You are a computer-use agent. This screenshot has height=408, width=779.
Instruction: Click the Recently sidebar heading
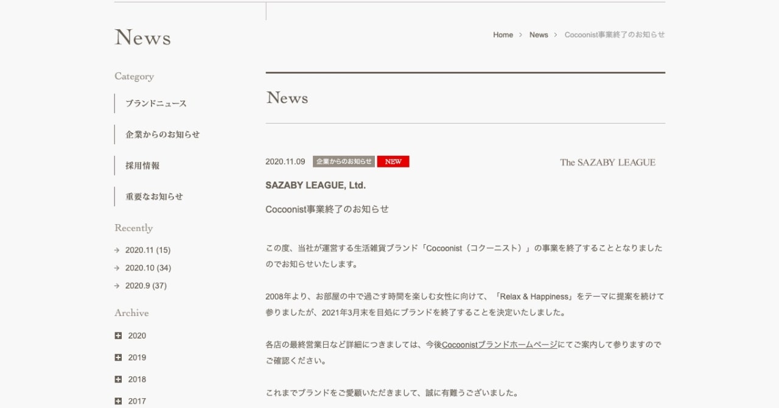point(134,228)
